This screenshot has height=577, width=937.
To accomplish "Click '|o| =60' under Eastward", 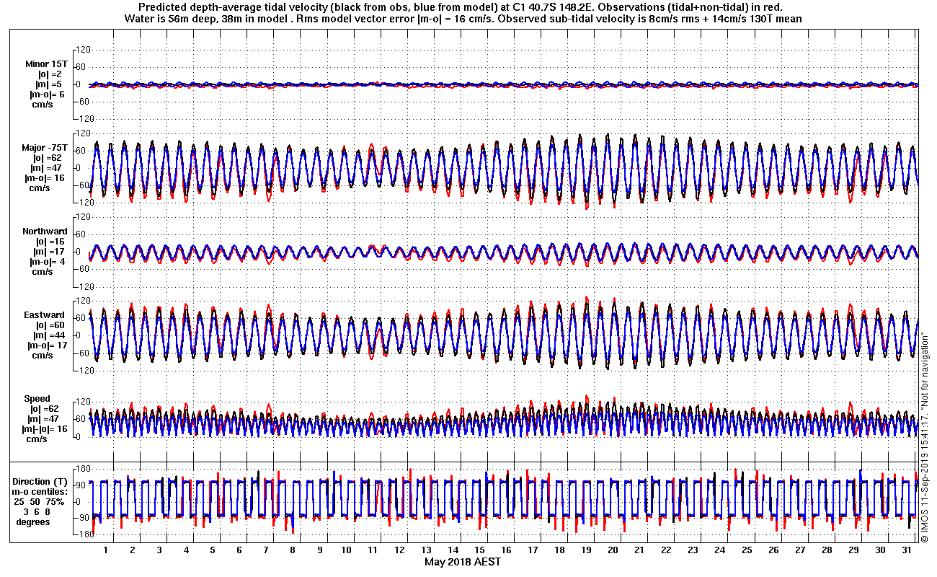I will pyautogui.click(x=50, y=325).
